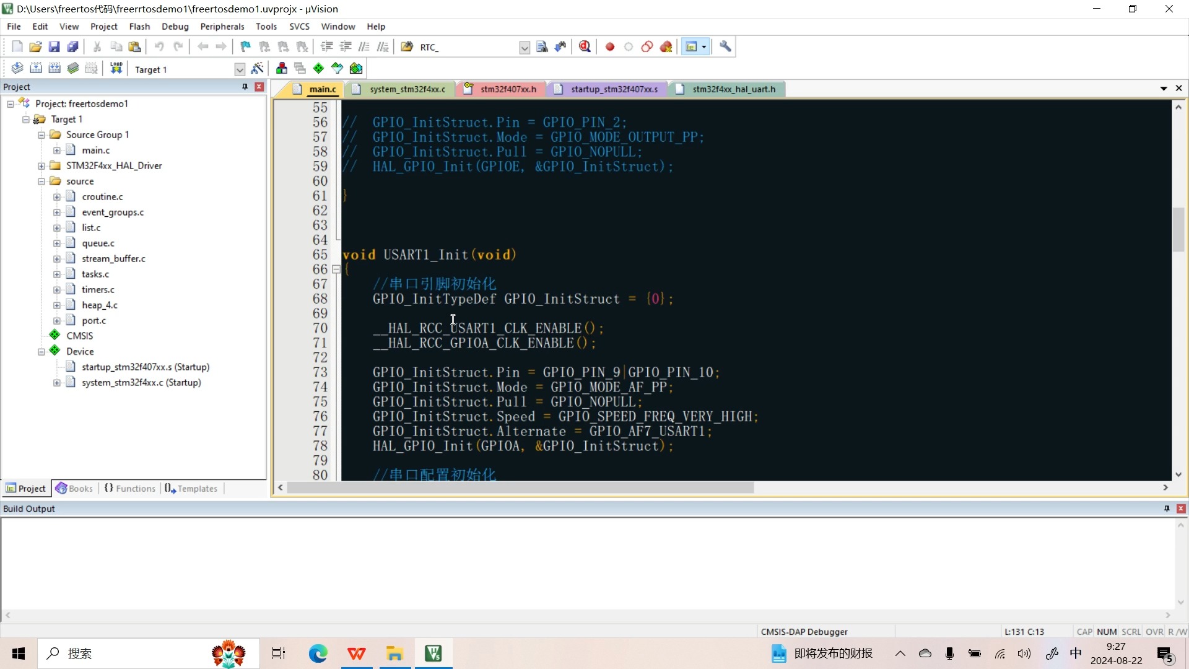Toggle pin on Project panel
1189x669 pixels.
(245, 87)
